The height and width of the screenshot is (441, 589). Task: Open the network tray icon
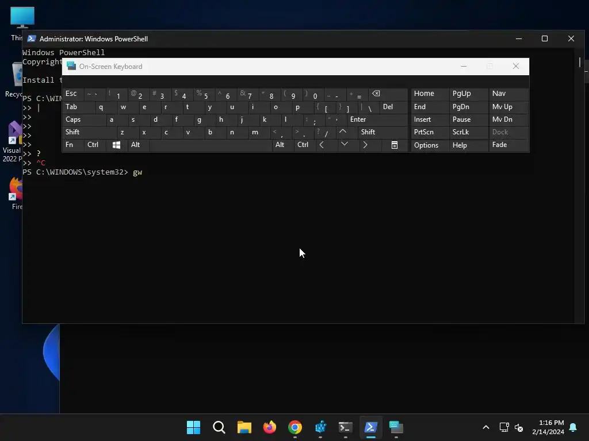tap(504, 427)
